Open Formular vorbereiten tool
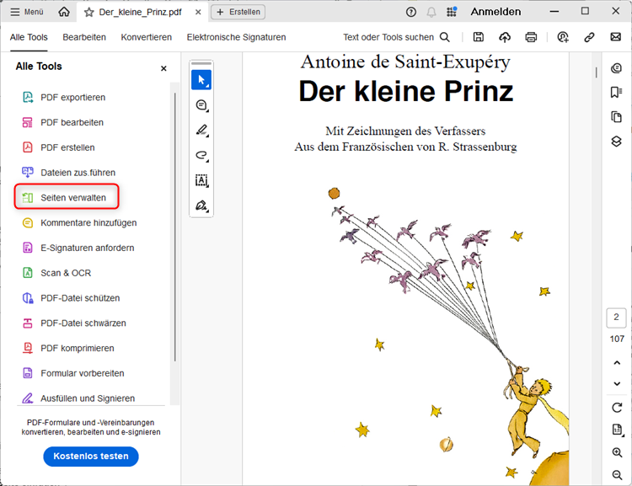The image size is (632, 486). pos(73,373)
